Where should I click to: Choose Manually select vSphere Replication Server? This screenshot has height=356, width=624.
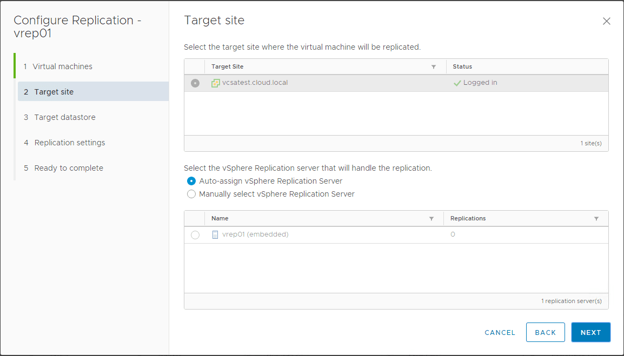[191, 194]
